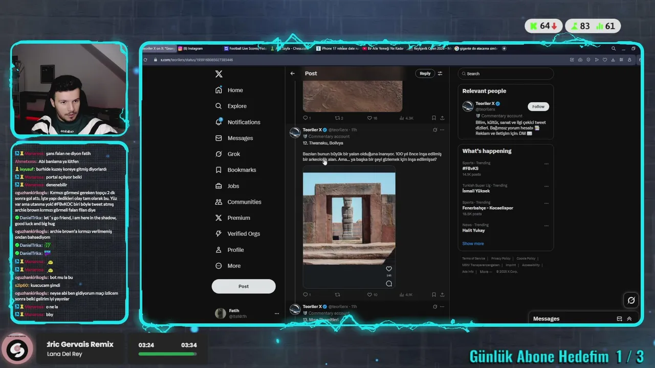Like the upper post with 16 likes
This screenshot has height=368, width=655.
click(372, 118)
